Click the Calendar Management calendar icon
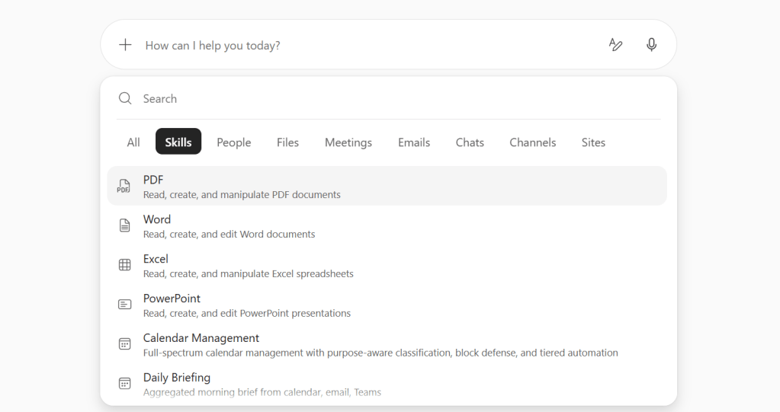Screen dimensions: 780x412 click(124, 344)
